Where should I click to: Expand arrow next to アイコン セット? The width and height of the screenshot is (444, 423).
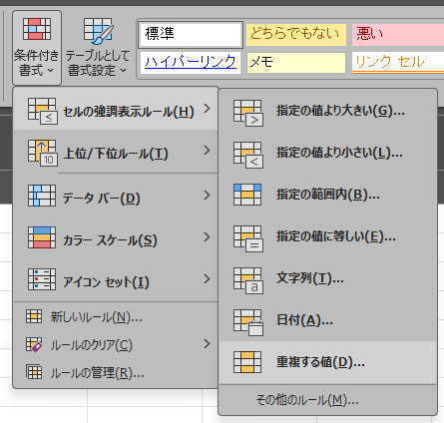(207, 278)
